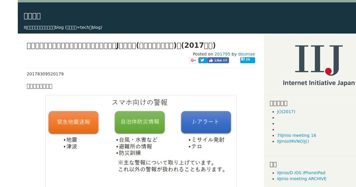The image size is (356, 187).
Task: Click the IIJ Internet Initiative Japan logo
Action: (319, 65)
